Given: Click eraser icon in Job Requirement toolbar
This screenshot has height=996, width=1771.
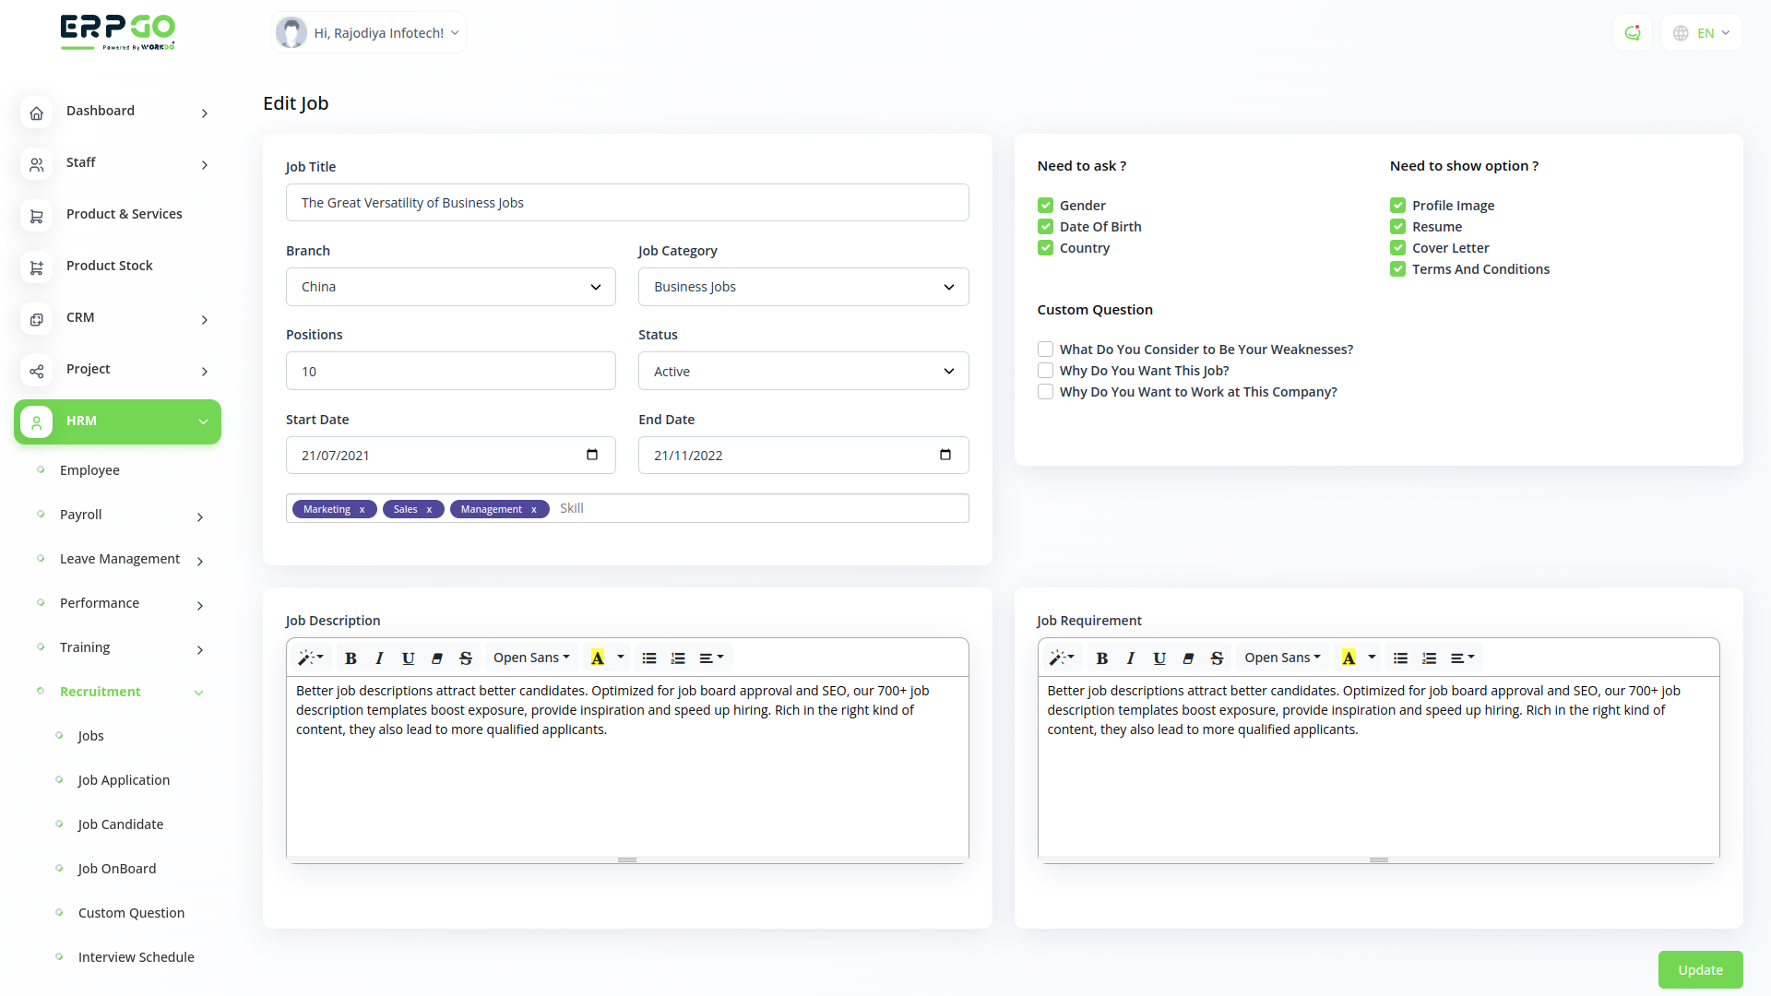Looking at the screenshot, I should pos(1188,658).
